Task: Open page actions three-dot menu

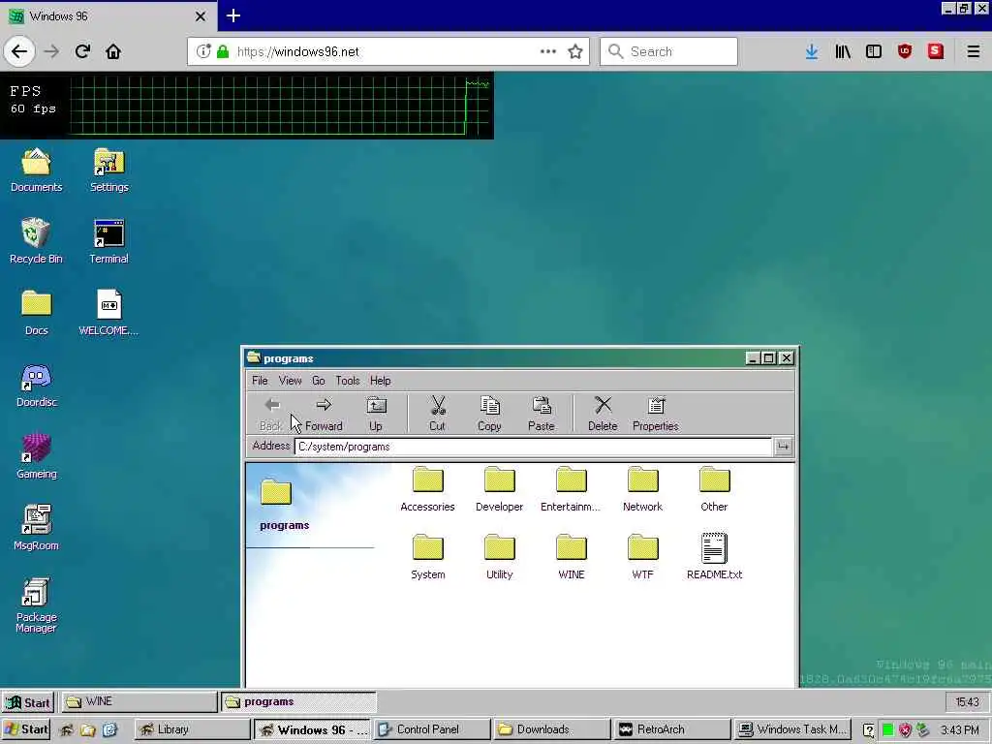Action: [548, 51]
